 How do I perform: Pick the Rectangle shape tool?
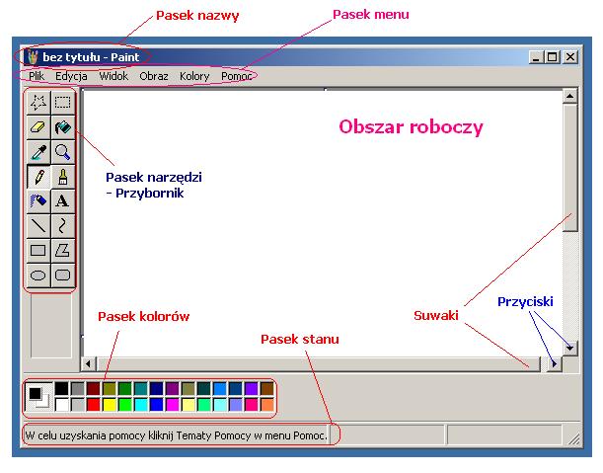(38, 251)
